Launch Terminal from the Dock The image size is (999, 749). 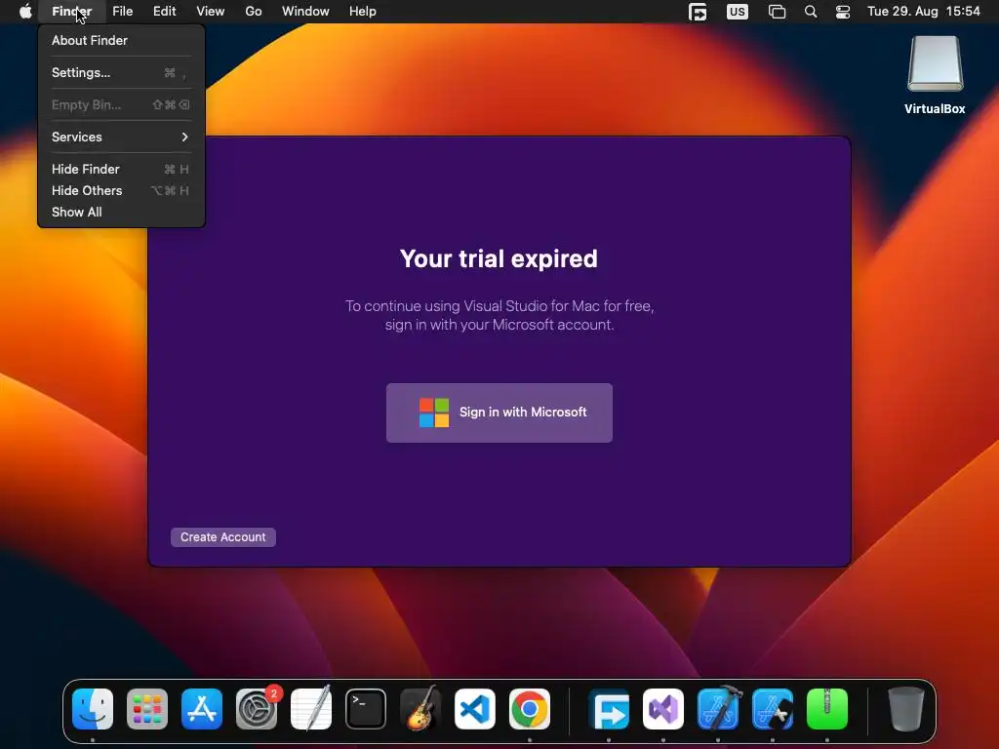click(366, 709)
